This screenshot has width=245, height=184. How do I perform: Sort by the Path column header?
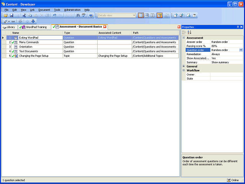(155, 33)
